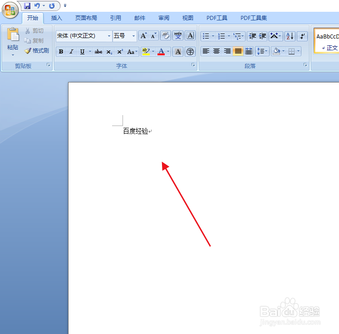Screen dimensions: 339x334
Task: Sort text A to Z
Action: point(290,36)
